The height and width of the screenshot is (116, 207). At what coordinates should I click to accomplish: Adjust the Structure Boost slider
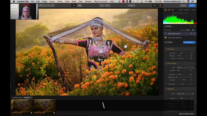pos(182,59)
